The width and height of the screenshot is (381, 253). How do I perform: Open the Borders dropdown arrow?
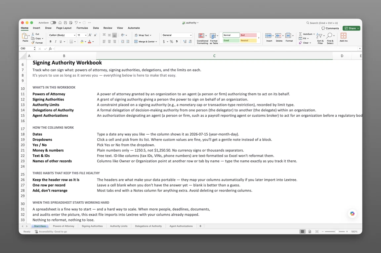[x=75, y=42]
